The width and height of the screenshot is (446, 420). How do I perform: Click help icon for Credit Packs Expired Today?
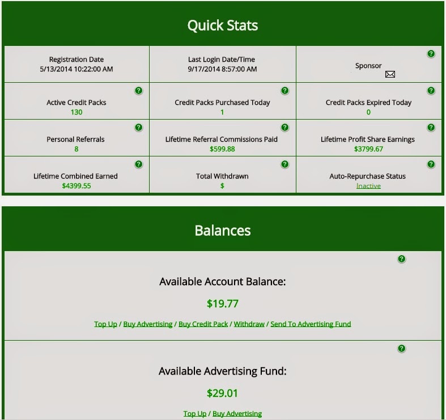[x=431, y=91]
